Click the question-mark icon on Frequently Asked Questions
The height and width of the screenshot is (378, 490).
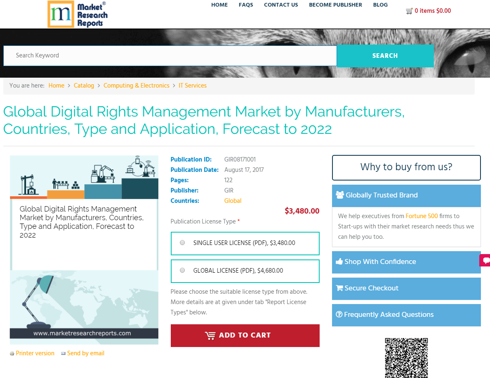click(339, 314)
